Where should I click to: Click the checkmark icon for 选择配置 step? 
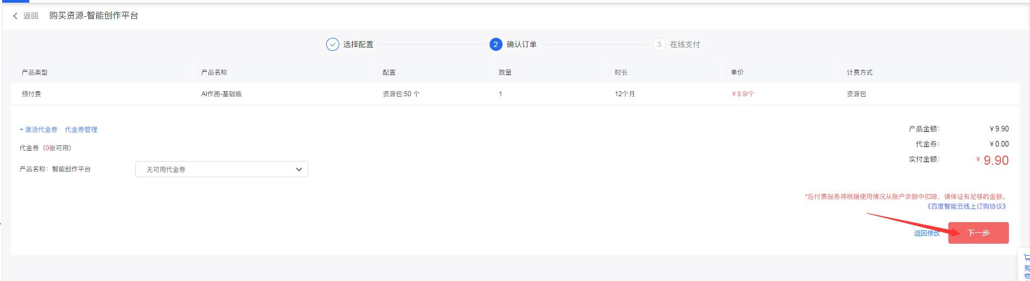point(332,44)
